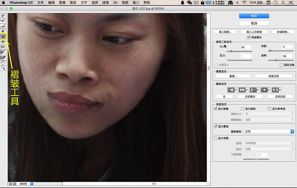Image resolution: width=297 pixels, height=188 pixels.
Task: Select the Push Left tool
Action: pos(3,47)
